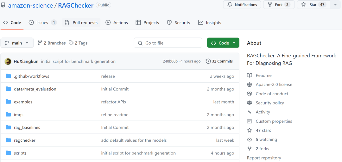View the Apache-2.0 license

(274, 84)
